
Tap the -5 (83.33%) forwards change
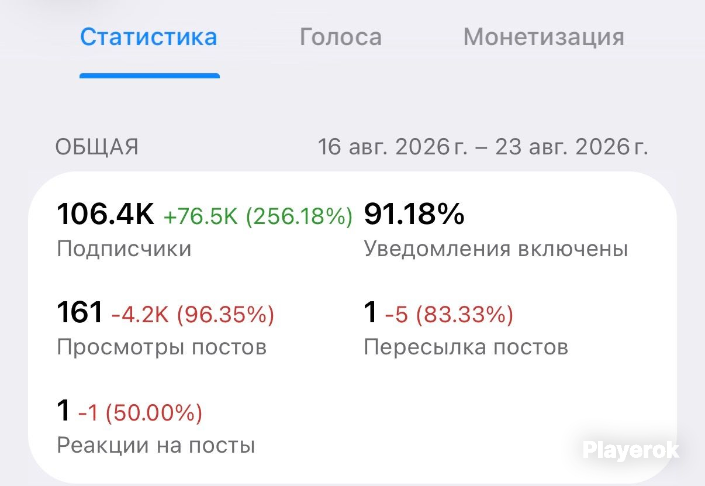449,315
